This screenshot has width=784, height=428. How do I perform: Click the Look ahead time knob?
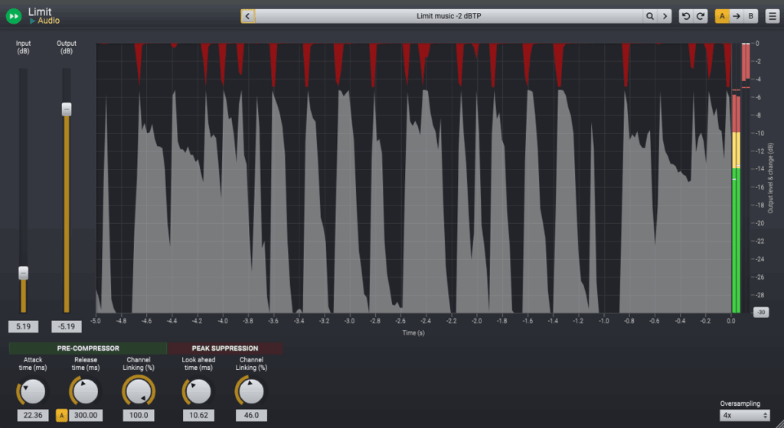[198, 392]
